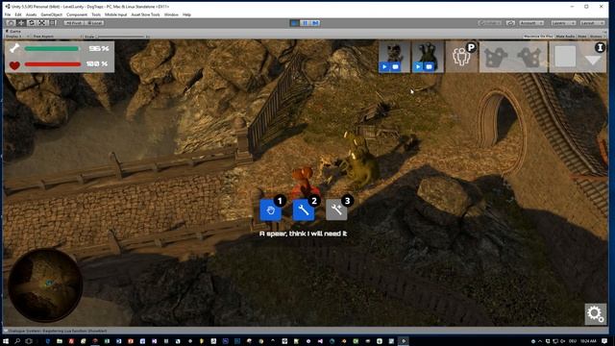Click the gray tools action button numbered 3

tap(336, 210)
